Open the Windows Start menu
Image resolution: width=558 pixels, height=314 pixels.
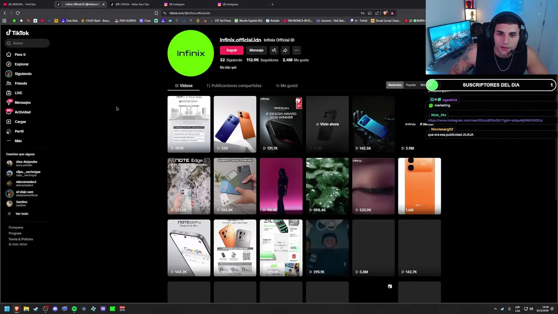[x=7, y=309]
